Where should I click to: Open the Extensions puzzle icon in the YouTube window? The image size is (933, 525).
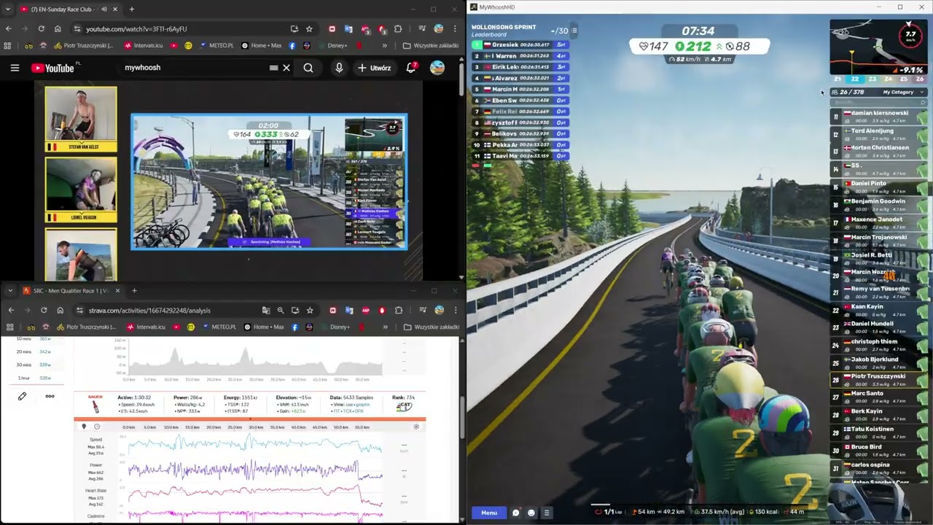point(398,29)
